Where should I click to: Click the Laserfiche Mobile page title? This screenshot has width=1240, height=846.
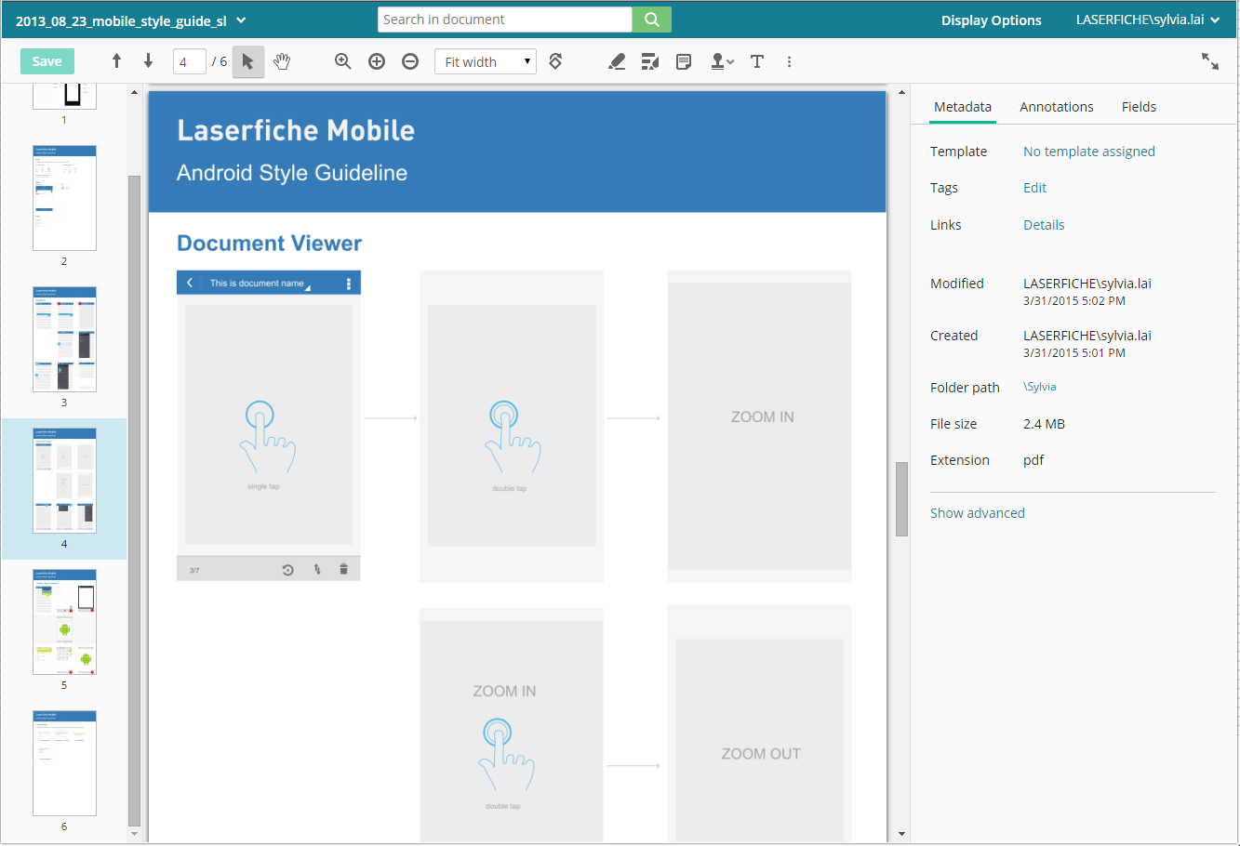click(296, 130)
